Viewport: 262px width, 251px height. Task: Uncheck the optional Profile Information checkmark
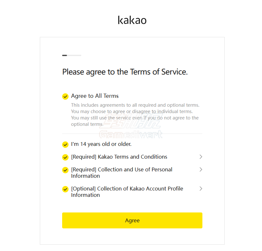(x=65, y=189)
